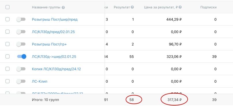This screenshot has height=106, width=233.
Task: Click help icon next to Результат header
Action: point(132,7)
